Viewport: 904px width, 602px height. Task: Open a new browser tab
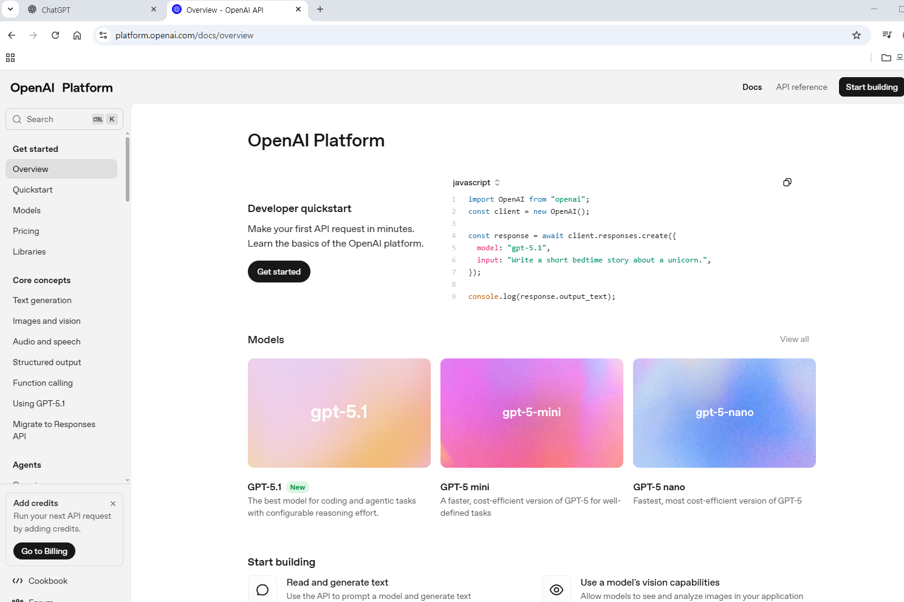pos(320,9)
